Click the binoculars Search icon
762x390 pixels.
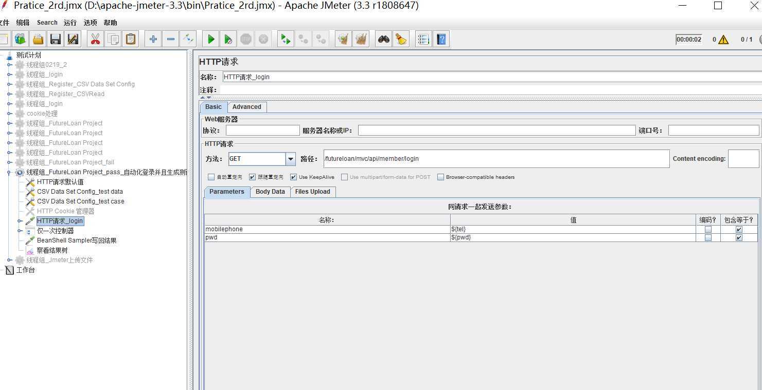point(383,39)
